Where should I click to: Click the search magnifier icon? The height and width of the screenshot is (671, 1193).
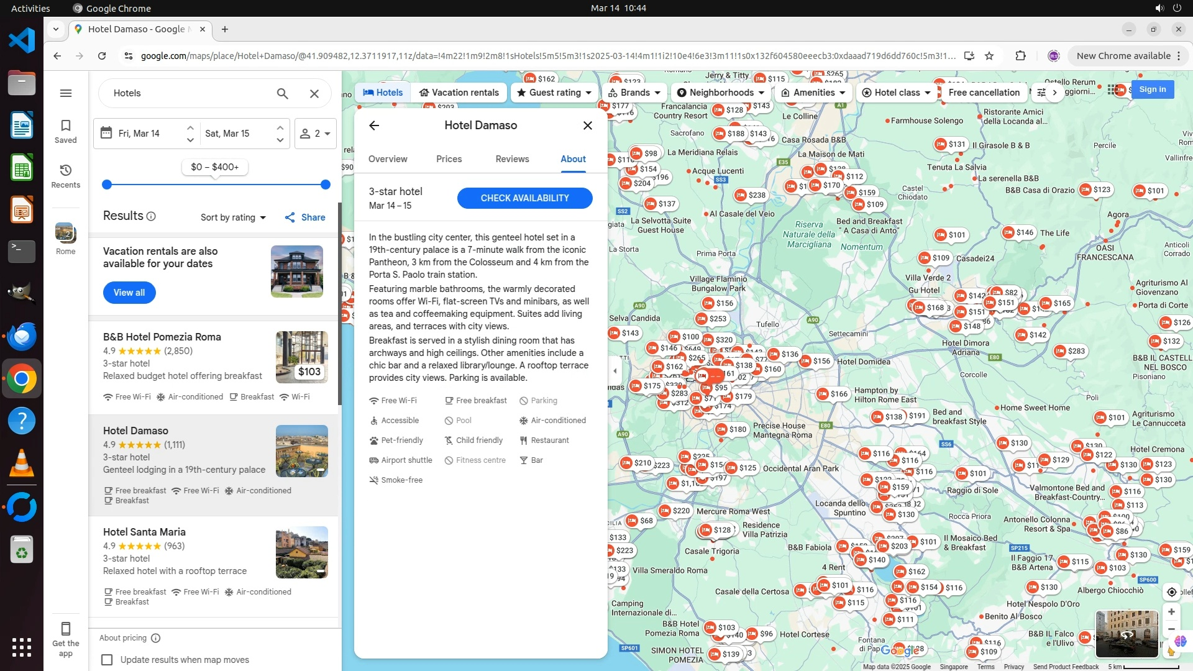tap(282, 93)
